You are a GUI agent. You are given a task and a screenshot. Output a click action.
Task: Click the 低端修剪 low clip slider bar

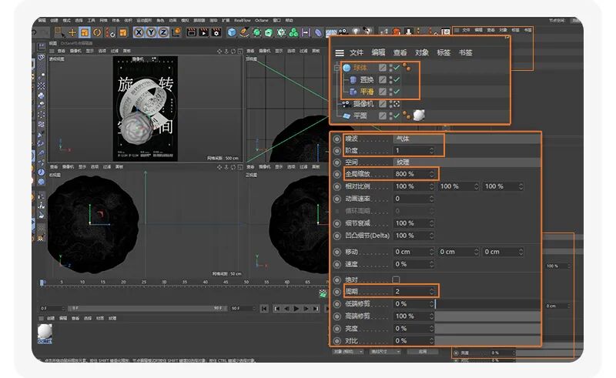tap(487, 304)
